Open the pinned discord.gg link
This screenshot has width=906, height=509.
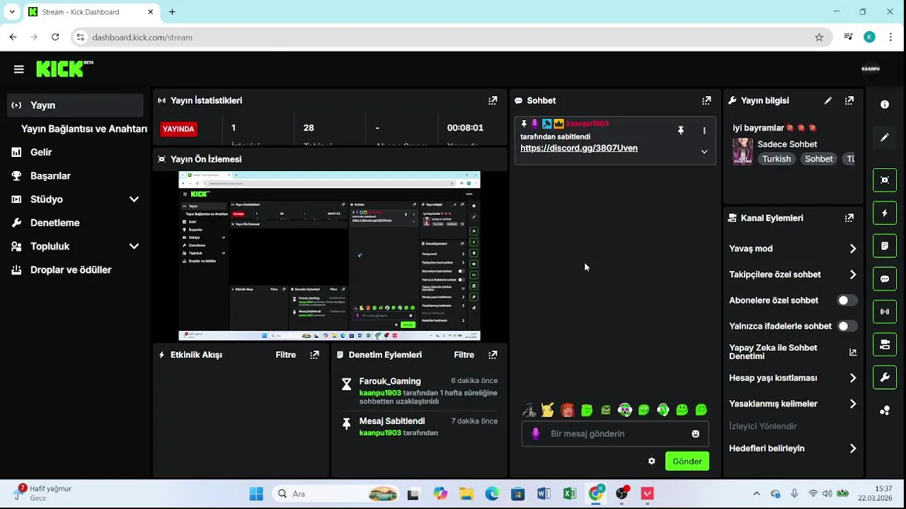click(579, 148)
